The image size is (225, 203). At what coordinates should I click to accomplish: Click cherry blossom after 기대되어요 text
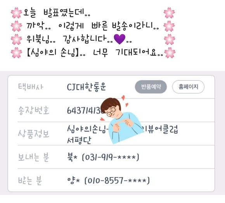click(170, 53)
